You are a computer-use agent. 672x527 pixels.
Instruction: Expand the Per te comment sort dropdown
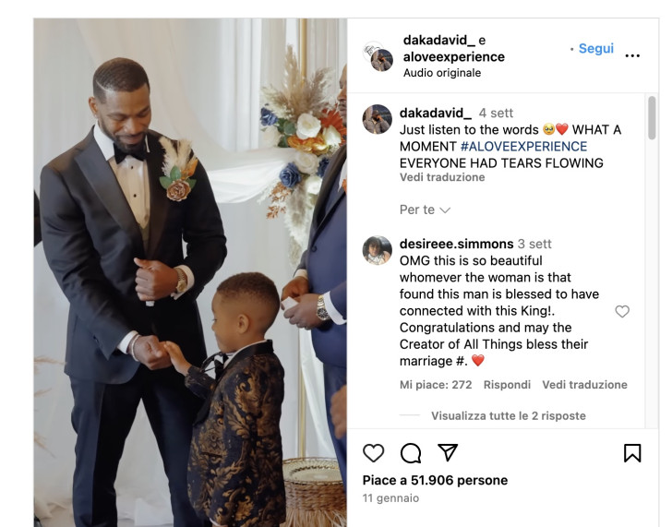(x=425, y=210)
